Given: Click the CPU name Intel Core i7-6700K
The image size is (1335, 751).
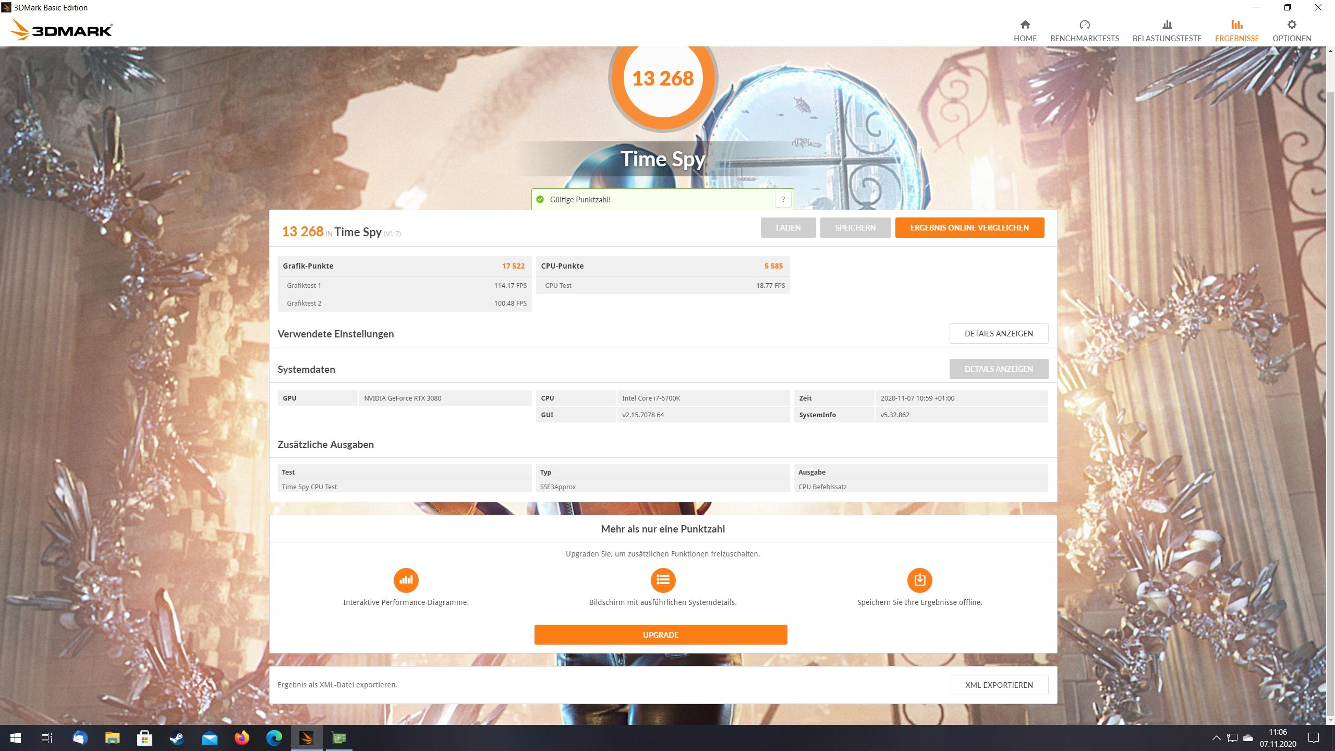Looking at the screenshot, I should click(x=651, y=398).
